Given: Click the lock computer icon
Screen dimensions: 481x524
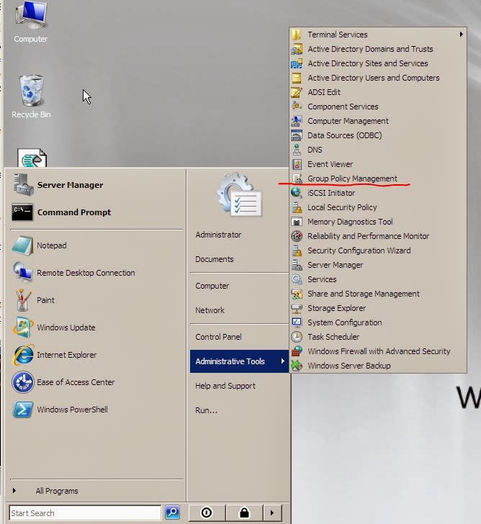Looking at the screenshot, I should (244, 512).
